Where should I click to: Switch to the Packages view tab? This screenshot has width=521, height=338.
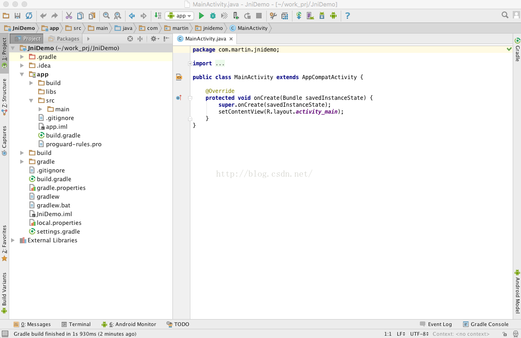click(64, 39)
